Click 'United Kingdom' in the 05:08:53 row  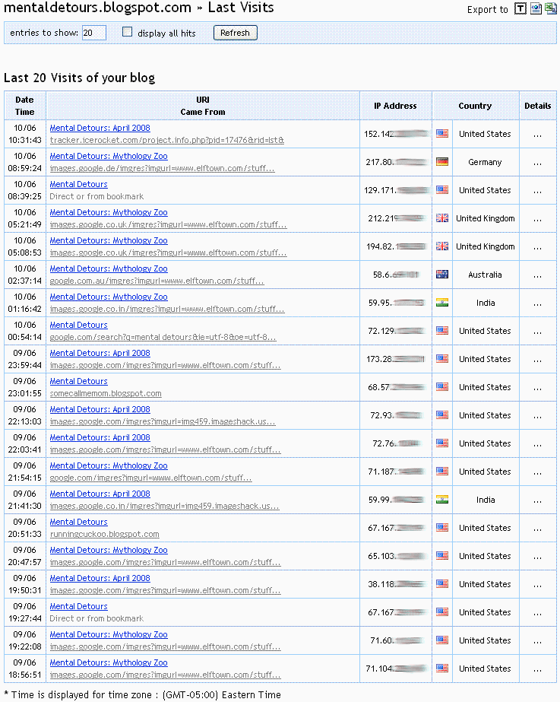tap(485, 246)
